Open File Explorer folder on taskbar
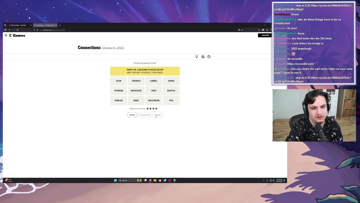 point(155,180)
